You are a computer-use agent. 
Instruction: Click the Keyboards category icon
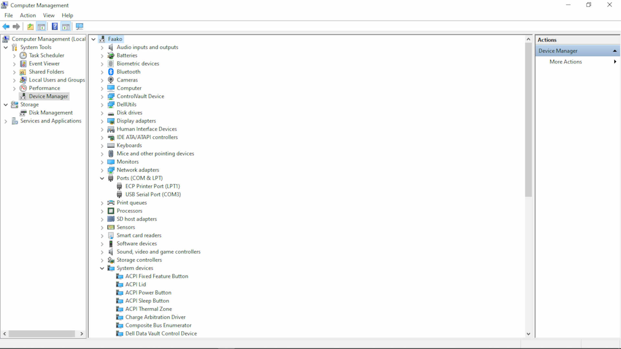pyautogui.click(x=111, y=146)
